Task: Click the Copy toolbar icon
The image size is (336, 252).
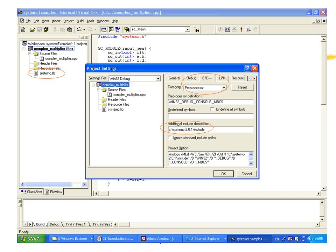Action: [62, 29]
